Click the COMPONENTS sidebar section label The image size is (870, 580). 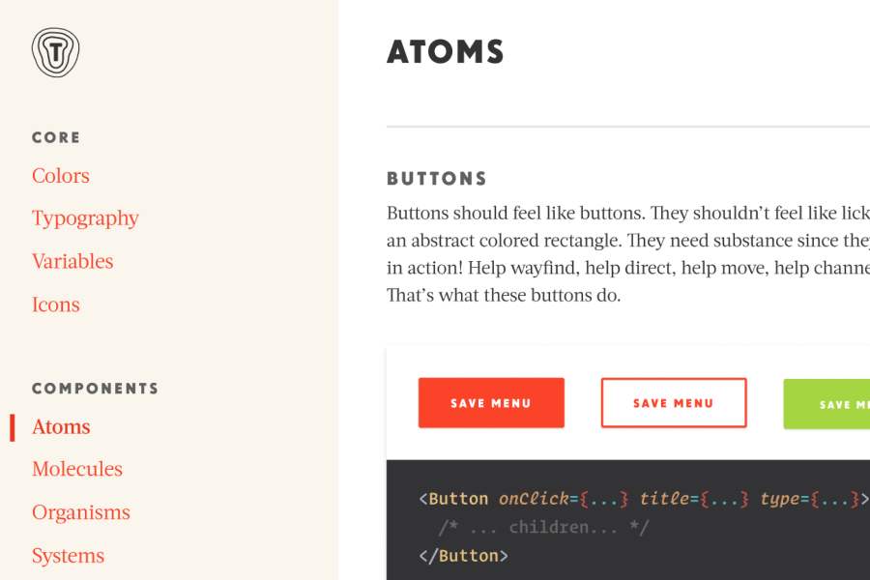click(x=96, y=389)
